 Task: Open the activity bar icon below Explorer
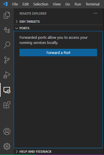(7, 30)
